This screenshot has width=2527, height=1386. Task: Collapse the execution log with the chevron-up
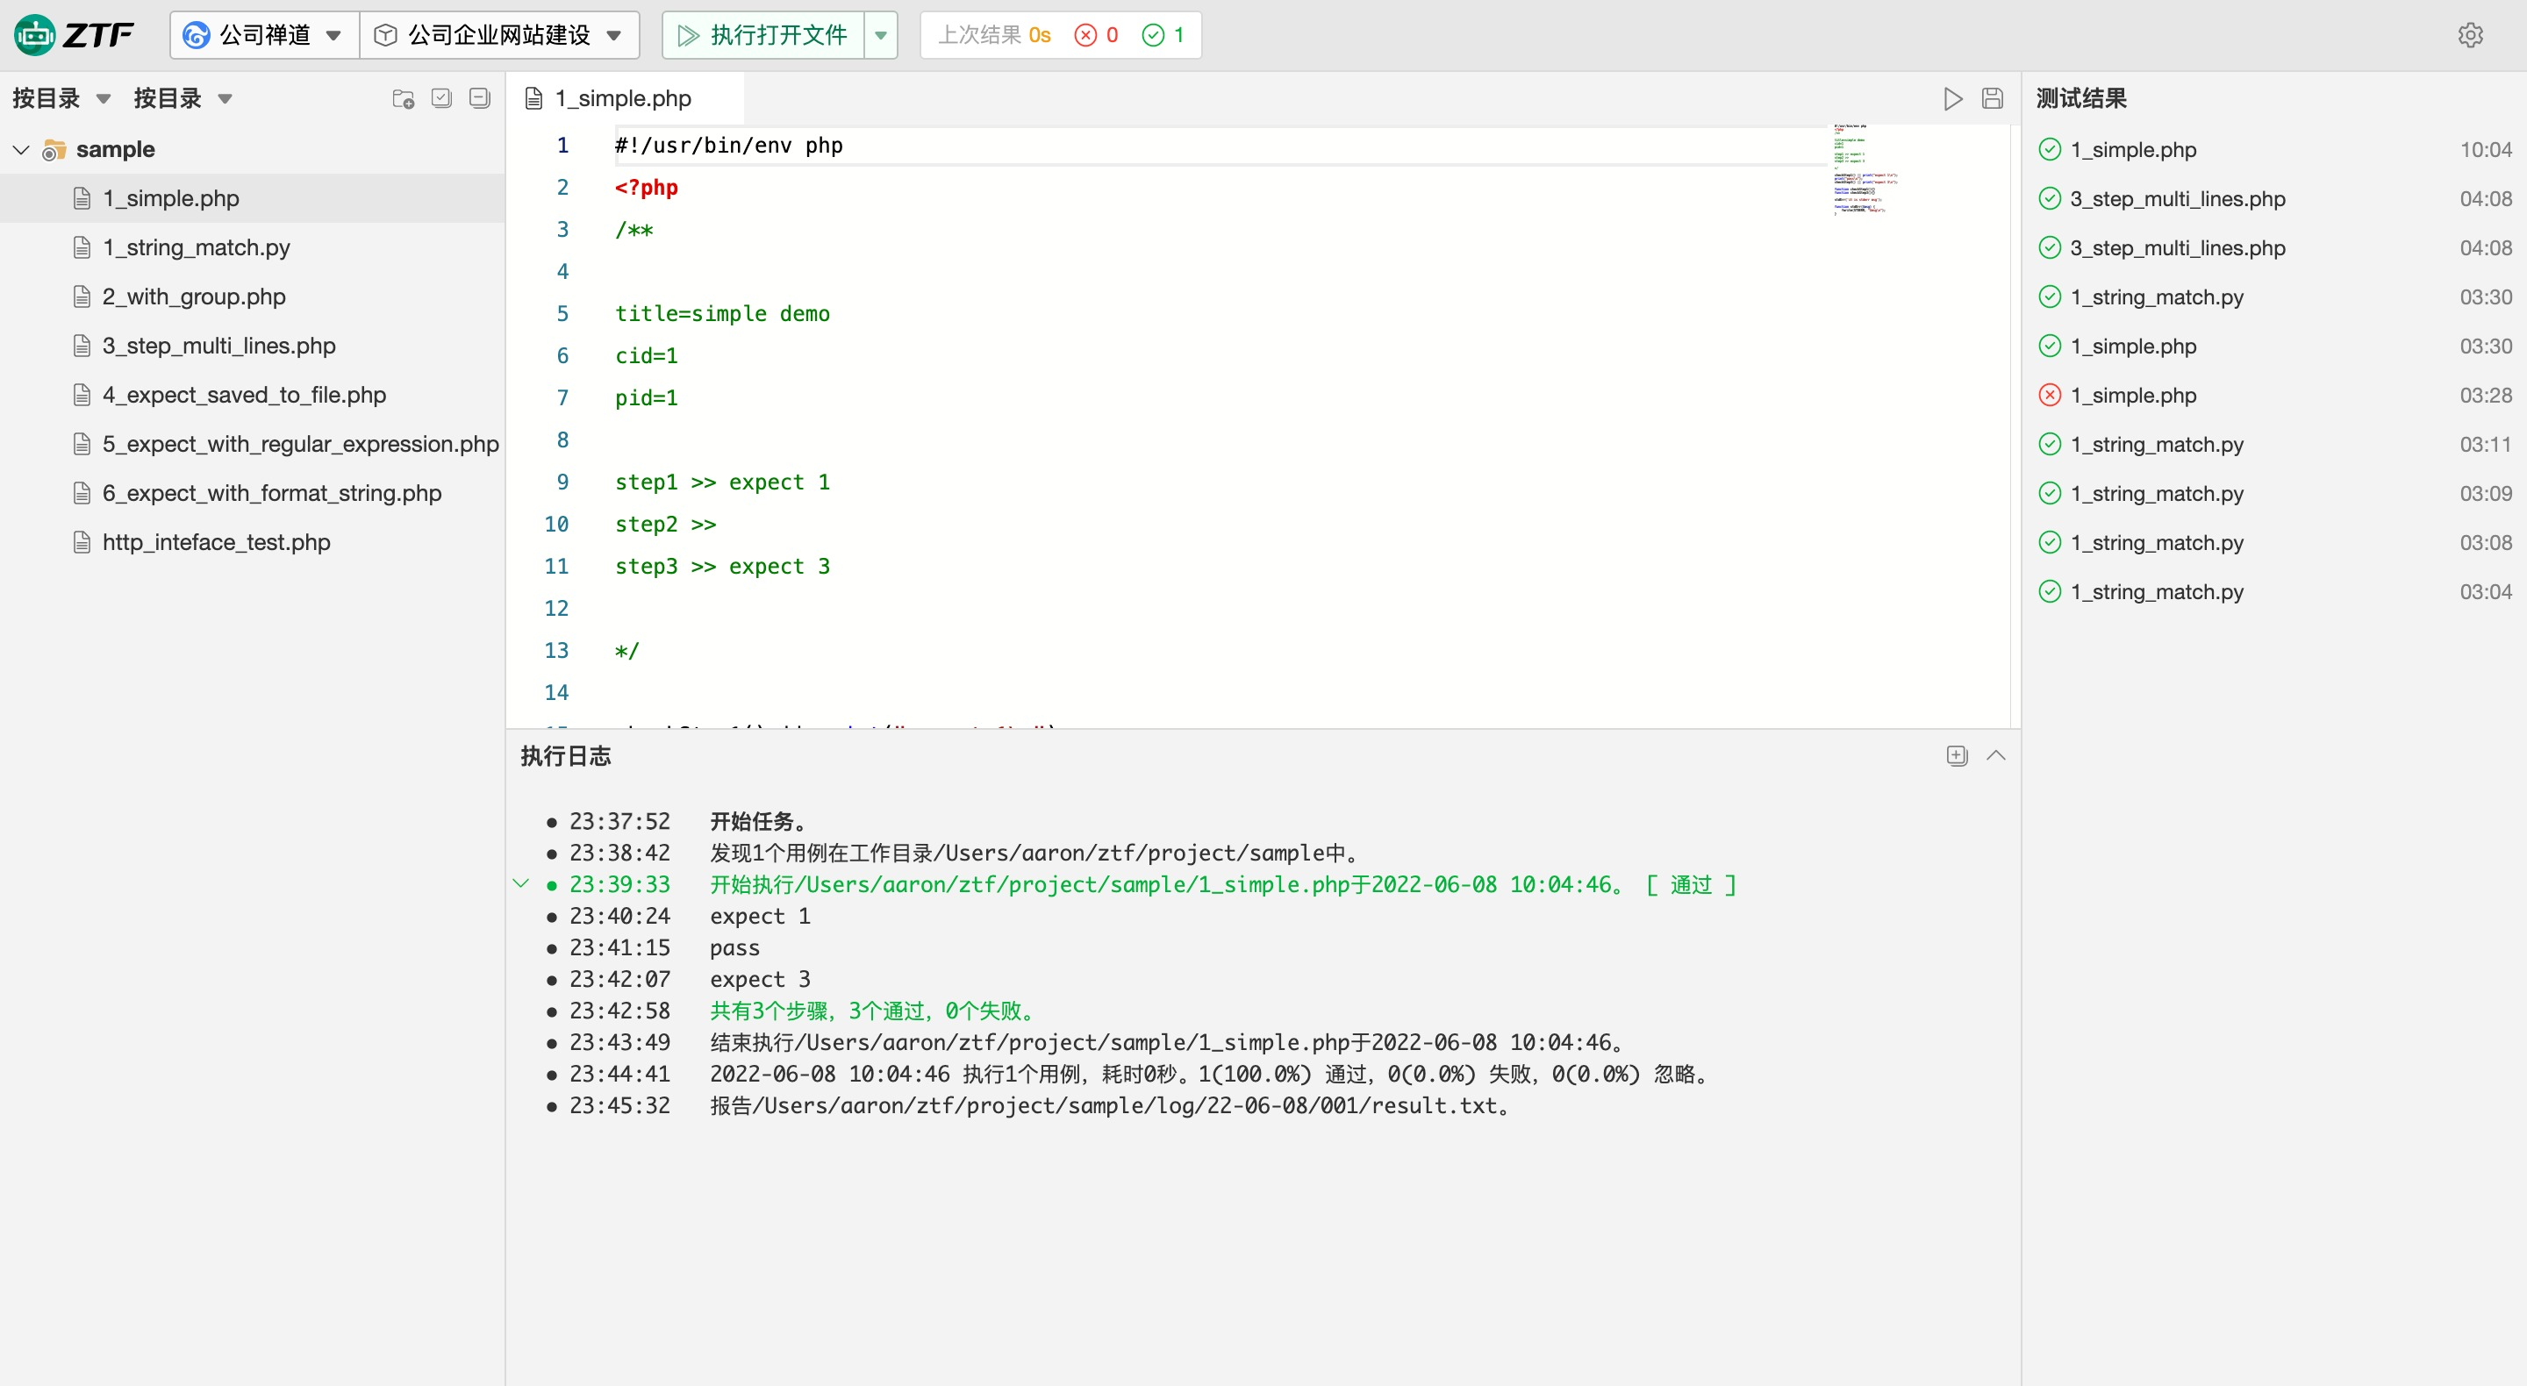pos(1995,755)
